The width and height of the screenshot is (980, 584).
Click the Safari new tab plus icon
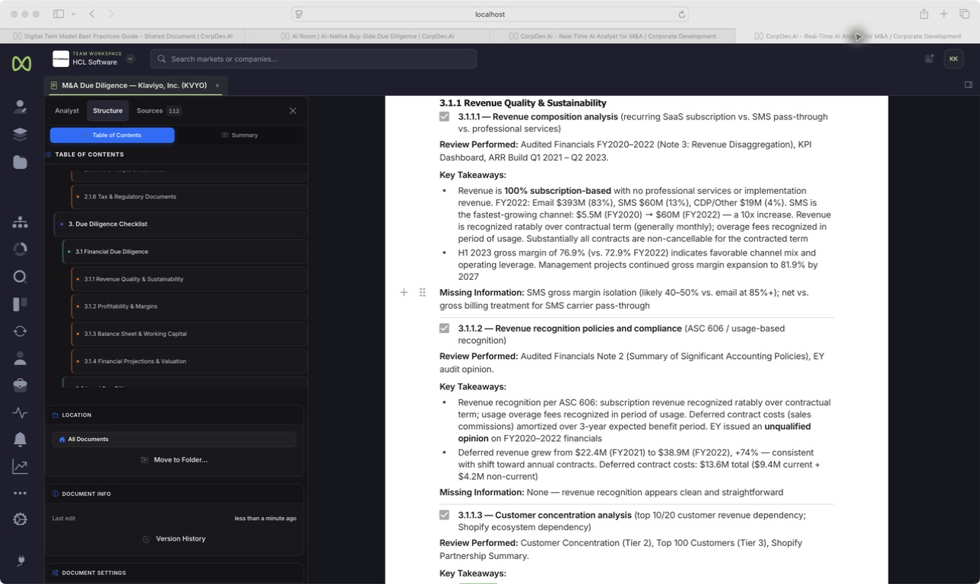click(x=944, y=14)
